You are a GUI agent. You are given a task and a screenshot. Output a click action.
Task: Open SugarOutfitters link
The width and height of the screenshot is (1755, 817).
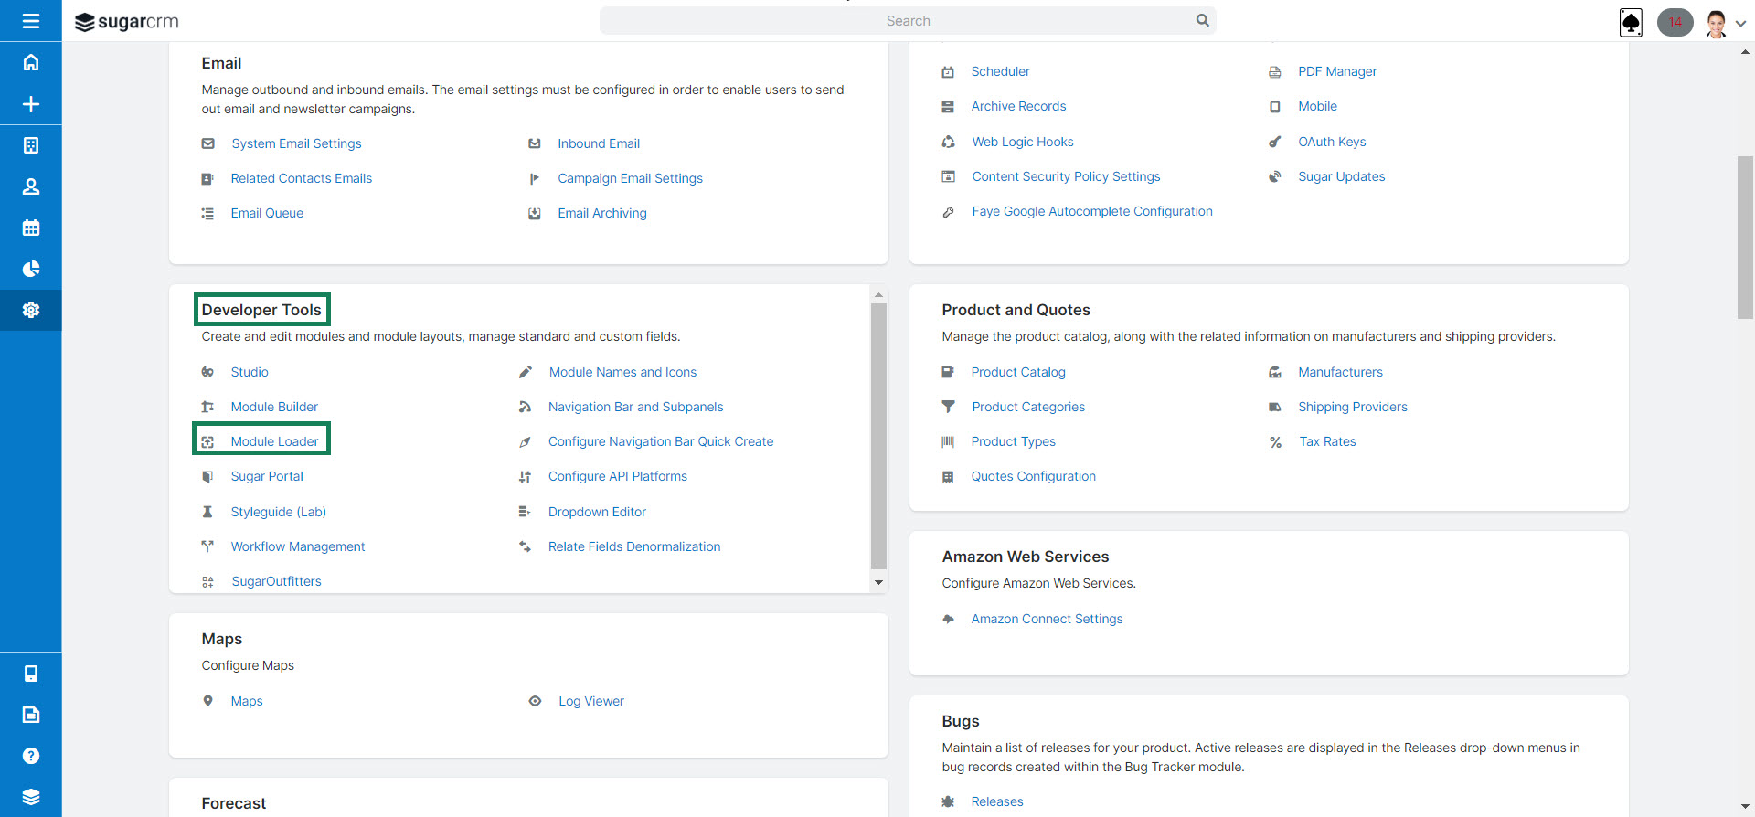point(276,581)
